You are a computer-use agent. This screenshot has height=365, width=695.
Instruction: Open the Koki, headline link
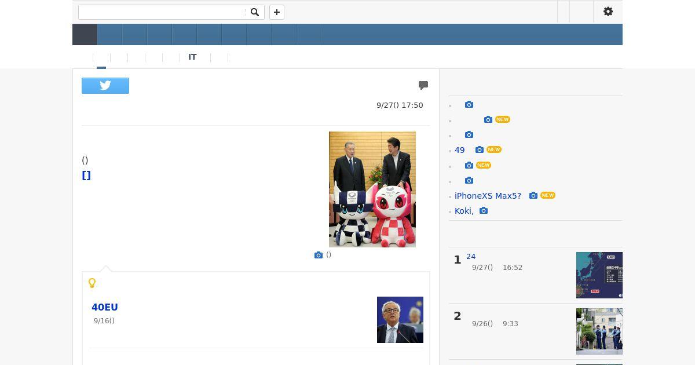464,211
